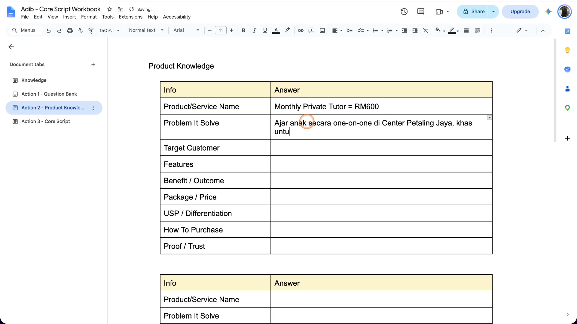The height and width of the screenshot is (324, 577).
Task: Open the zoom 150% dropdown
Action: click(109, 30)
